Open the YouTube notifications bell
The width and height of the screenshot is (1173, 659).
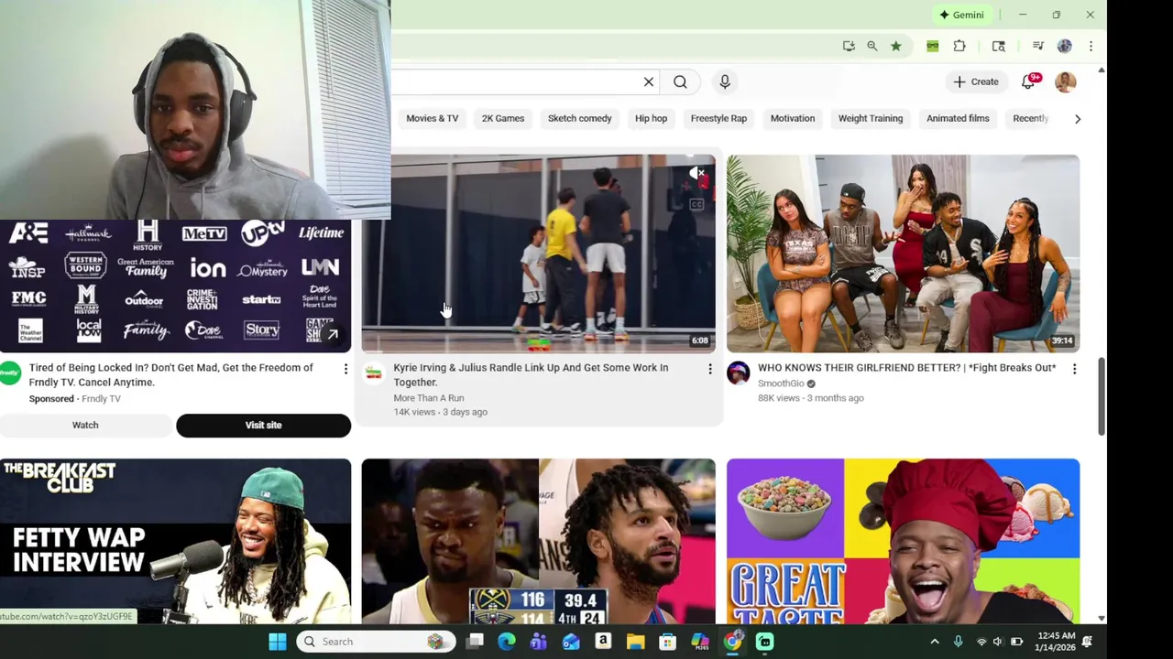tap(1028, 82)
